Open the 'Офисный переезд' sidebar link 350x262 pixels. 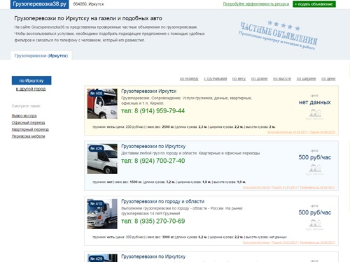tap(28, 122)
